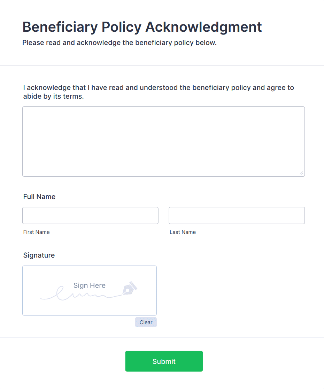
Task: Click the Last Name input field
Action: 237,215
